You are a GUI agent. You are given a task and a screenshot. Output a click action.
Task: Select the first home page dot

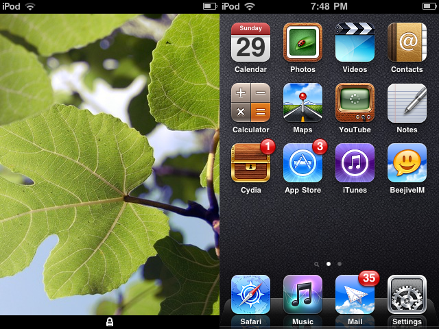[329, 264]
